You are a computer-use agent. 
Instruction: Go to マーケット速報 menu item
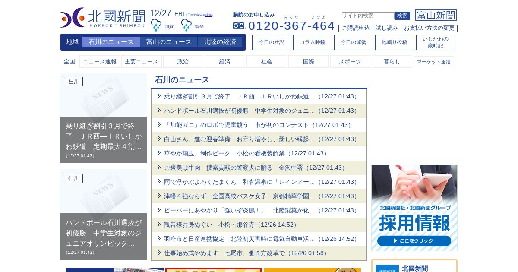click(434, 62)
